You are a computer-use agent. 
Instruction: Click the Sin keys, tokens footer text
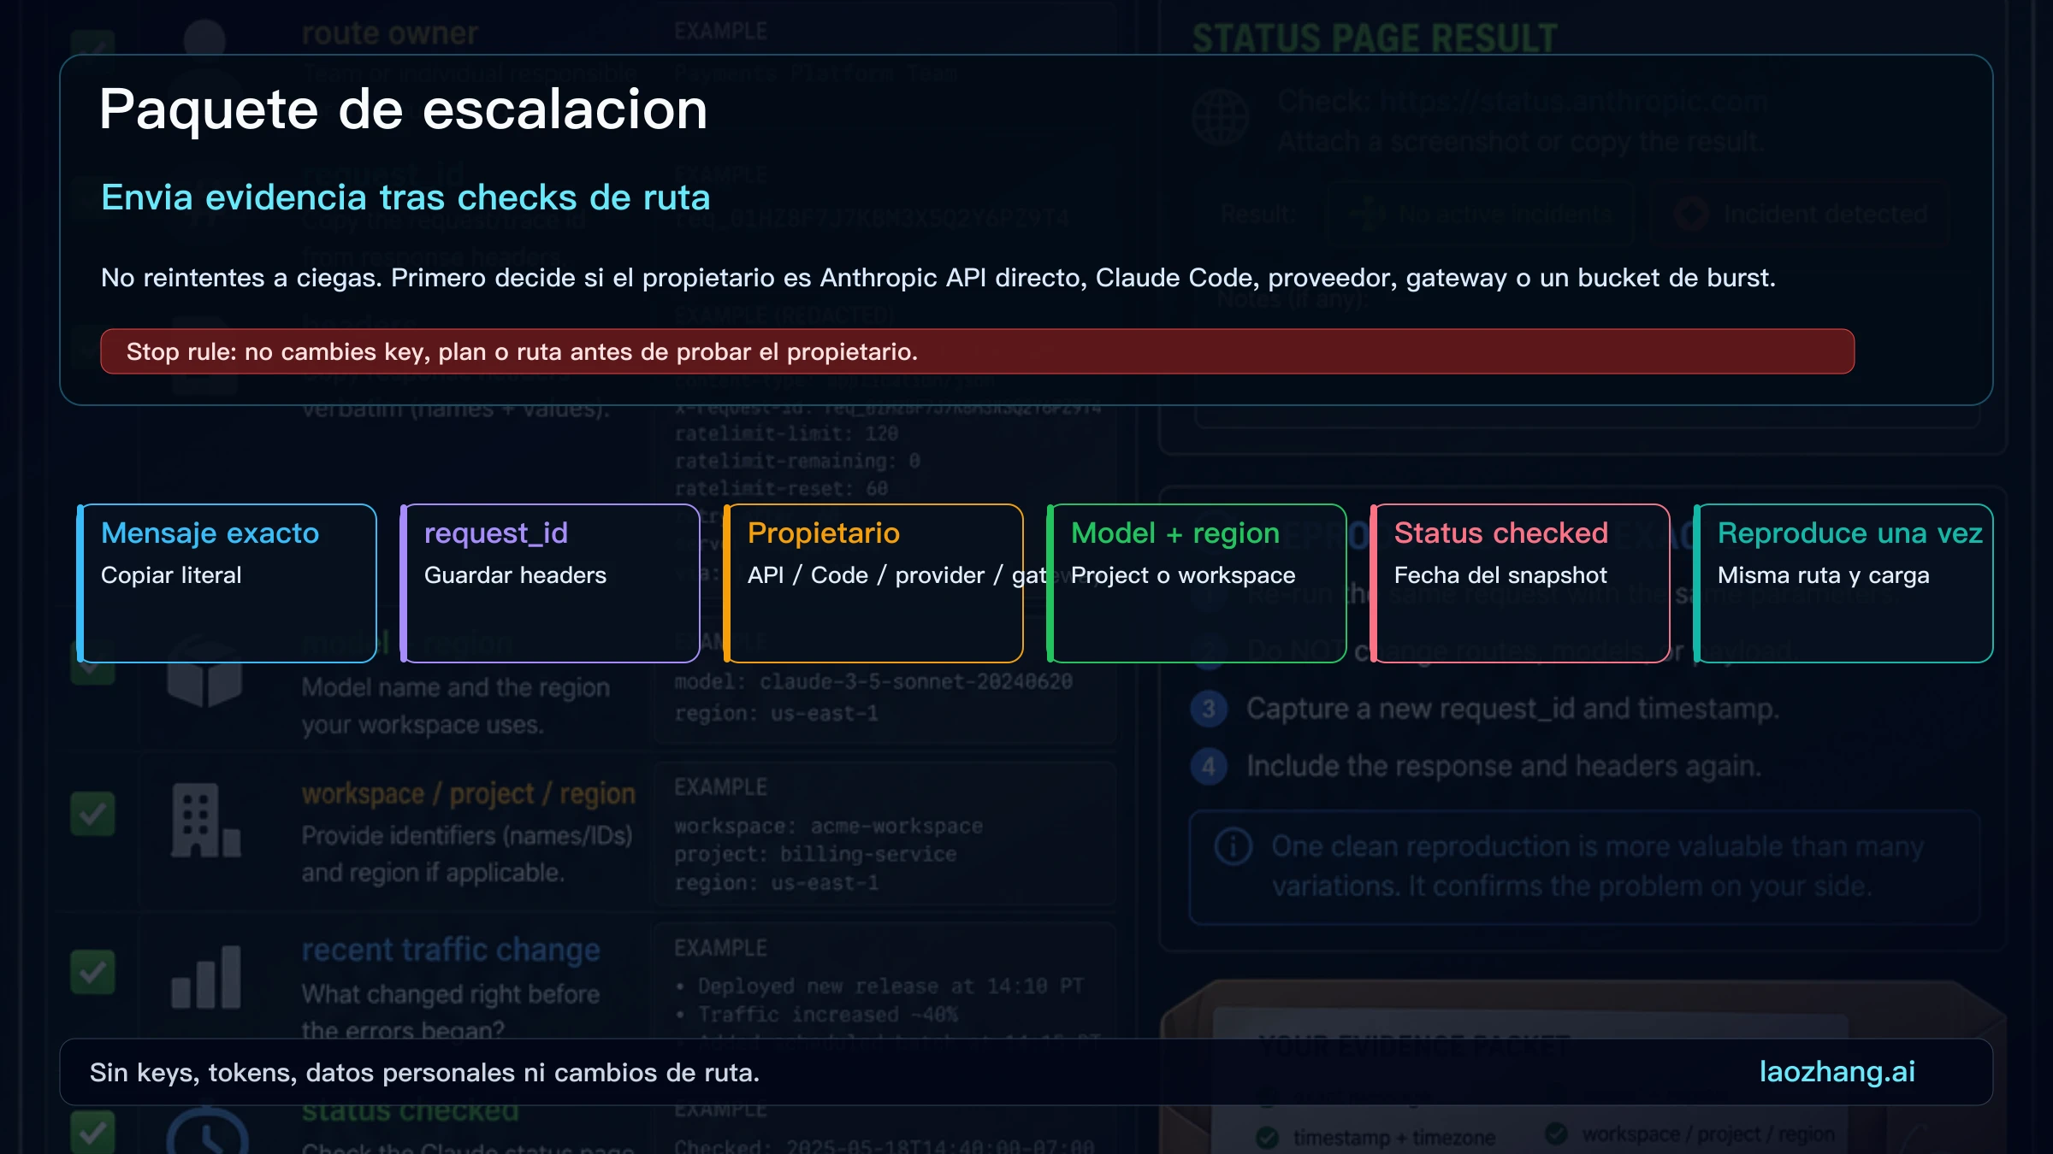click(425, 1073)
